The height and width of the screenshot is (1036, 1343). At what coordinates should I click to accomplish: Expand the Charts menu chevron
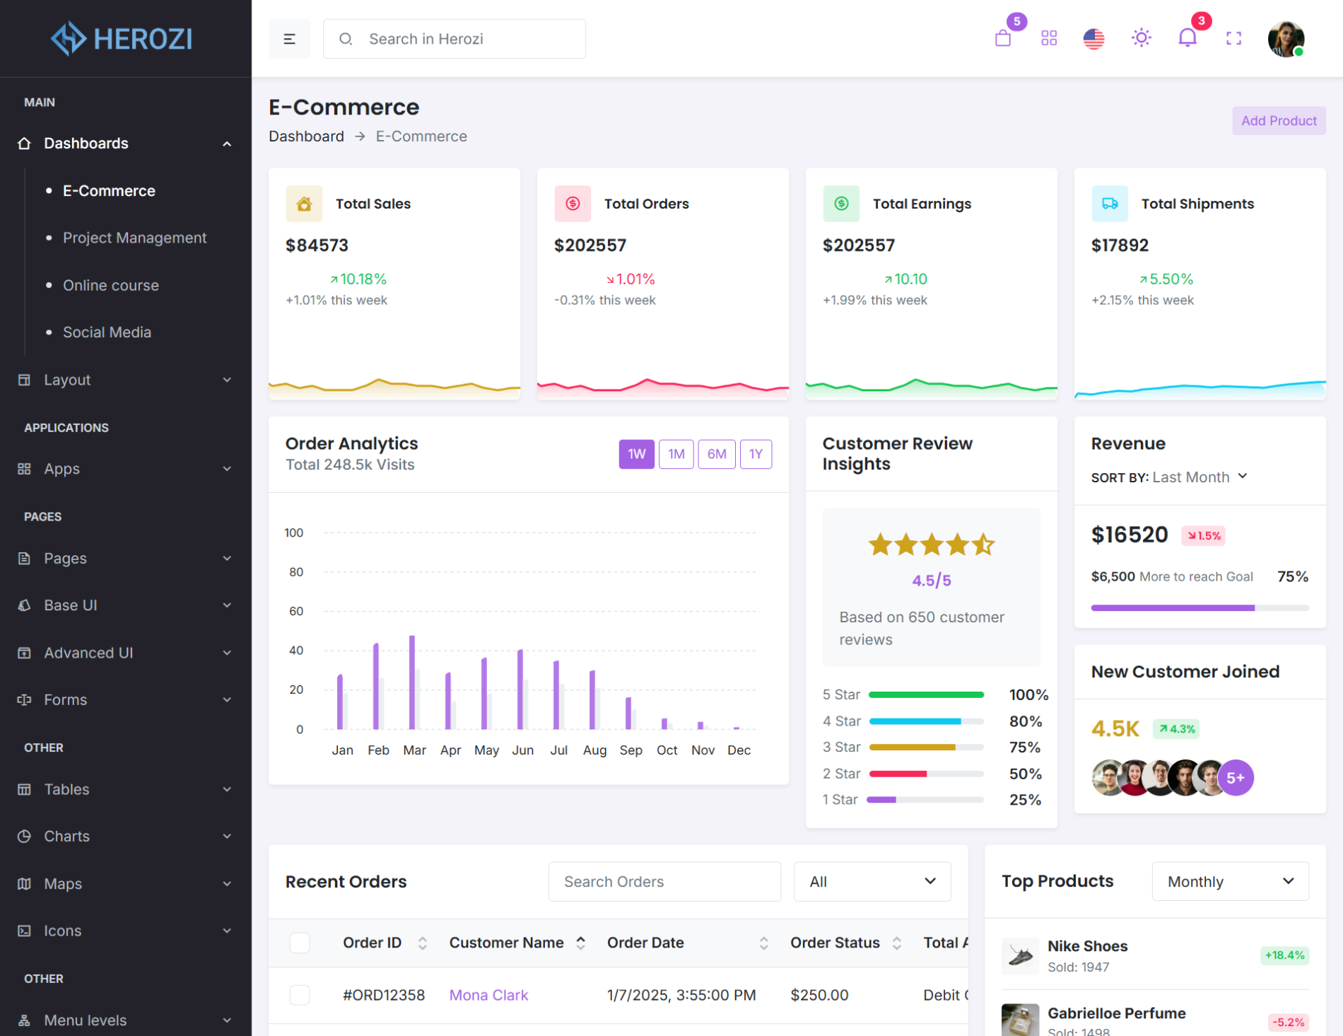pos(227,836)
